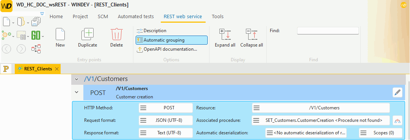Open the Tools ribbon tab
The width and height of the screenshot is (410, 140).
(218, 16)
